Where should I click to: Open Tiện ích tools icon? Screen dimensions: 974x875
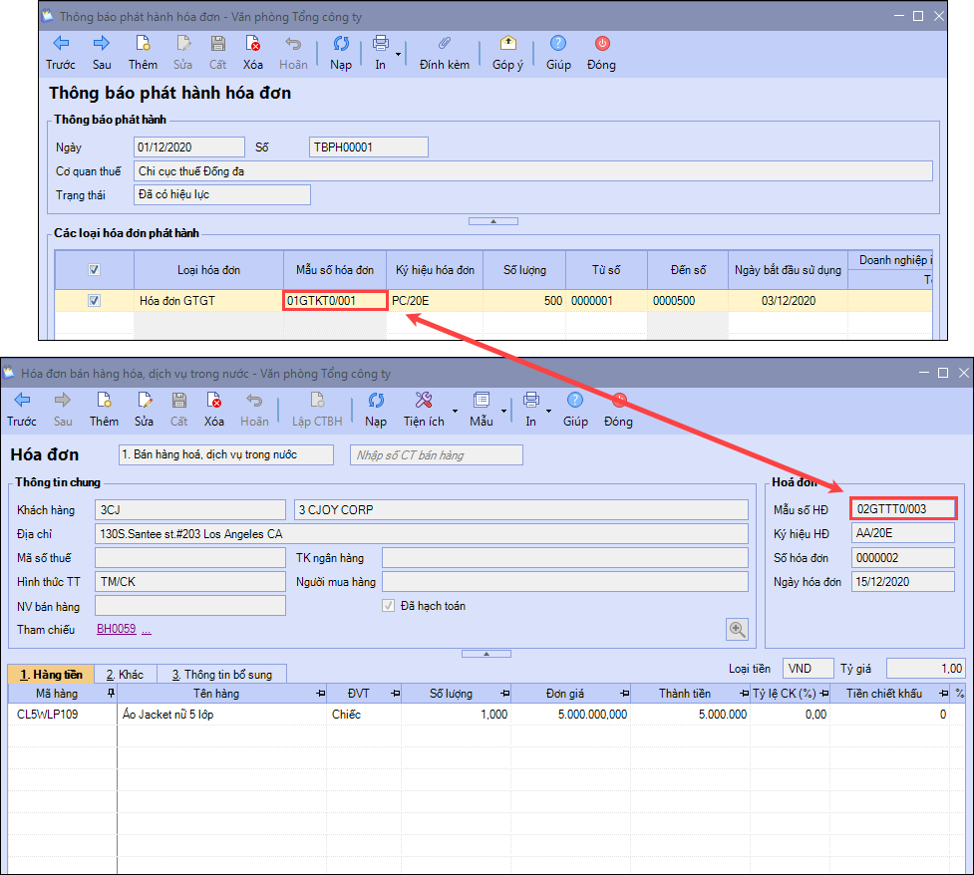424,400
